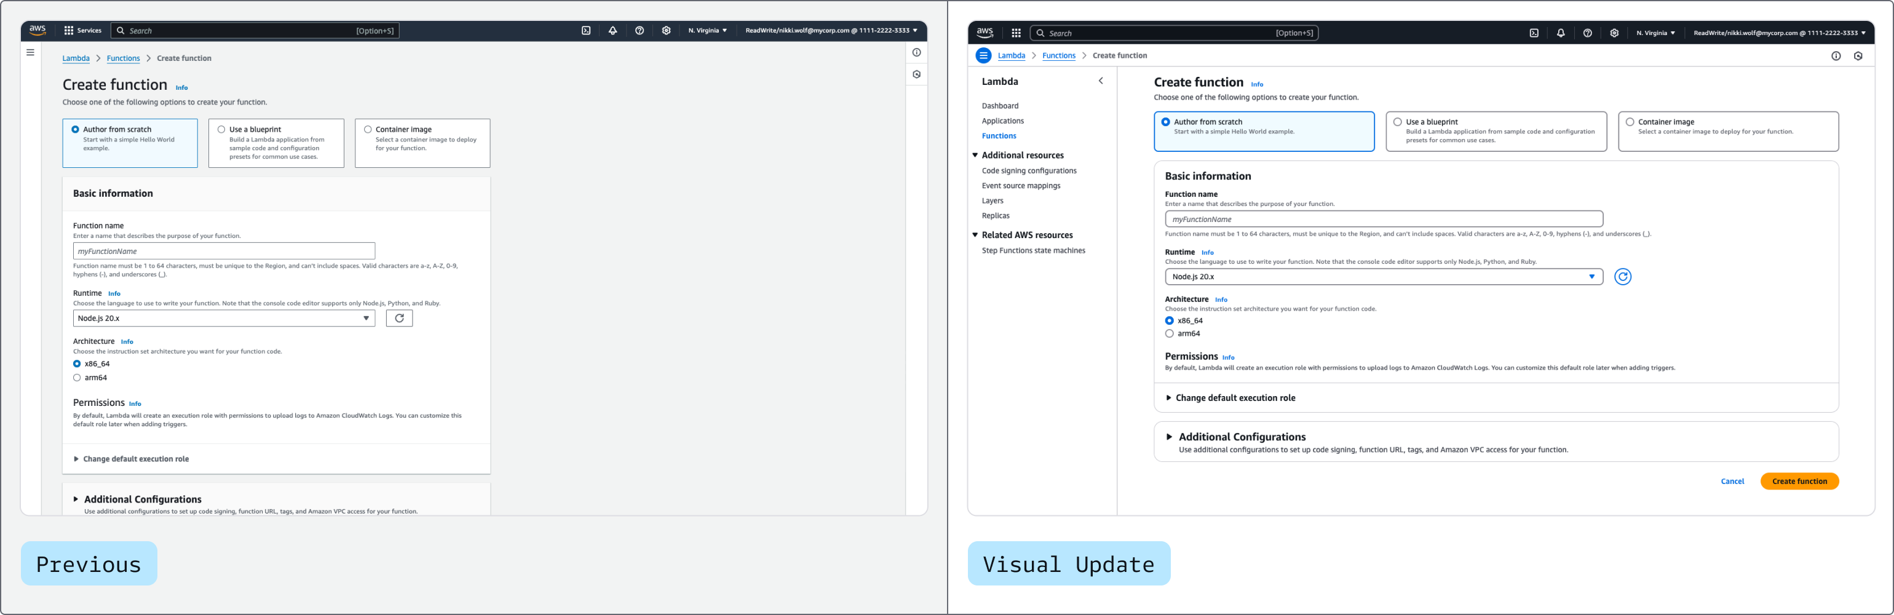Screen dimensions: 1894x615
Task: Open the account menu in Previous console header
Action: (x=831, y=30)
